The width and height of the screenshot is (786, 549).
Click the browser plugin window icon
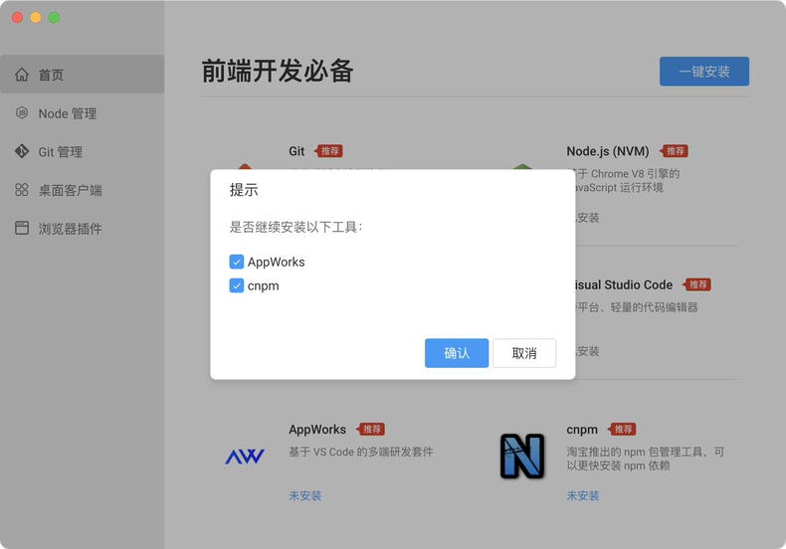(22, 228)
